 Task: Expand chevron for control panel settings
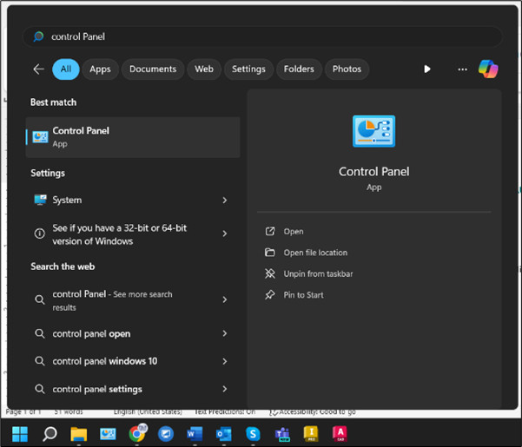click(x=225, y=389)
